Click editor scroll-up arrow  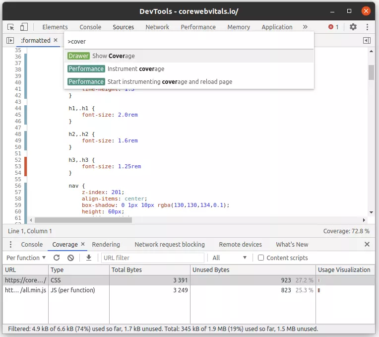click(x=371, y=51)
